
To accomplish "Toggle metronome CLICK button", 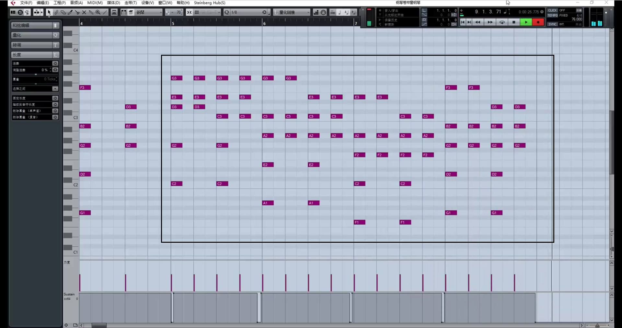I will click(x=552, y=10).
